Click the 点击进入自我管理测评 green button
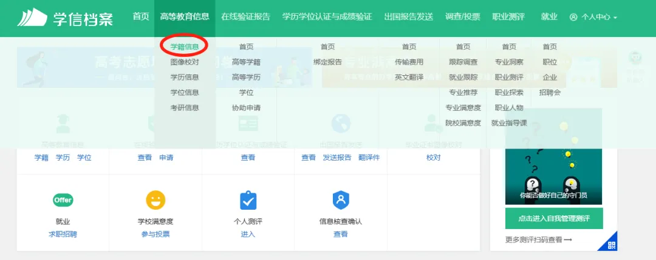The width and height of the screenshot is (656, 260). (554, 219)
